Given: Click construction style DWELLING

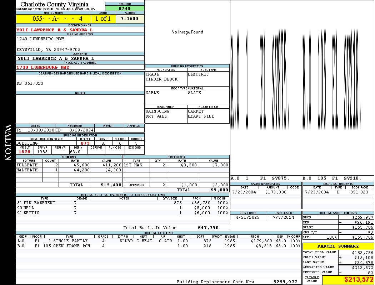Looking at the screenshot, I should click(27, 143).
